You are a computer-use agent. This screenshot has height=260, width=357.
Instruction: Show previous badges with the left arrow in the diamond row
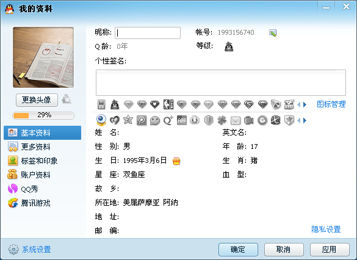point(299,105)
